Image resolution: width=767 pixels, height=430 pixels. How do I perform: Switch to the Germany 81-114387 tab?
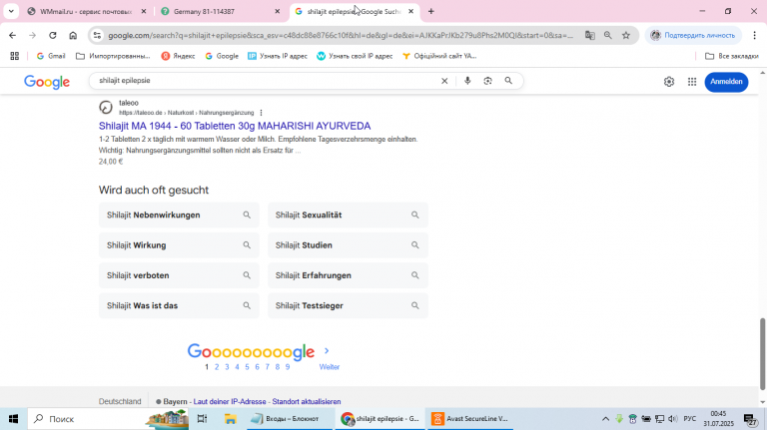coord(220,11)
